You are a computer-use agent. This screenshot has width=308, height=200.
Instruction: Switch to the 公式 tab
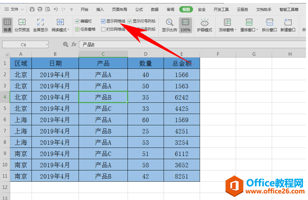point(139,9)
